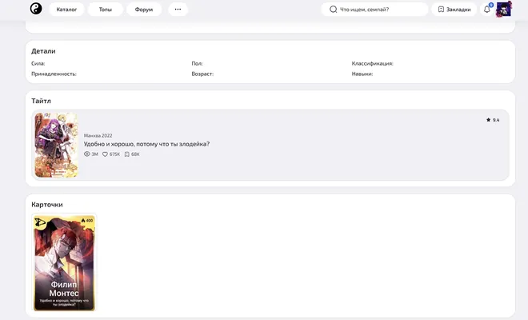The image size is (528, 320).
Task: Click the 'Манхва 2022' label
Action: [x=98, y=135]
